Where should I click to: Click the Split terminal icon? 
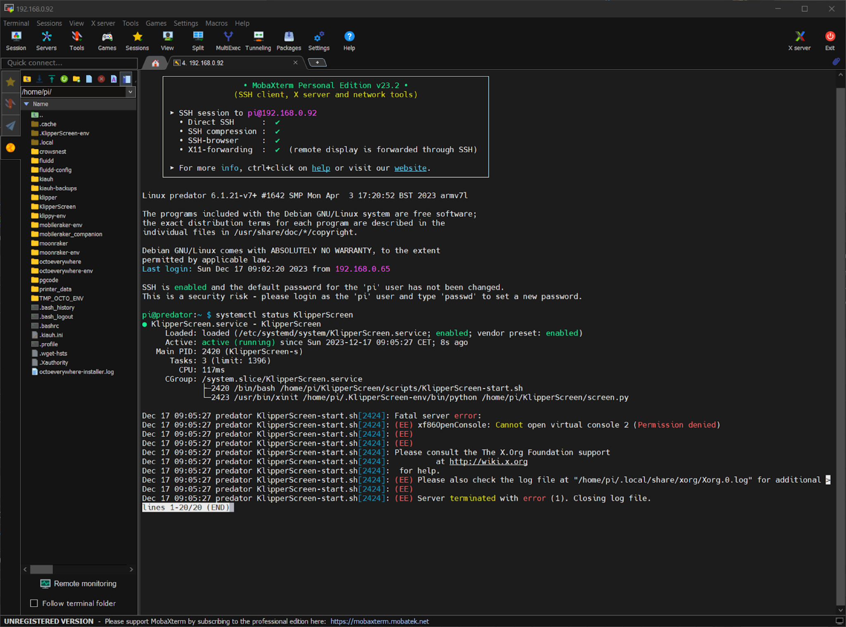tap(198, 40)
